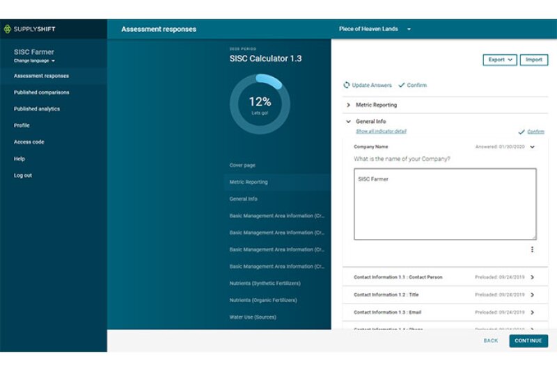Viewport: 557px width, 371px height.
Task: Collapse the General Info section chevron
Action: point(348,122)
